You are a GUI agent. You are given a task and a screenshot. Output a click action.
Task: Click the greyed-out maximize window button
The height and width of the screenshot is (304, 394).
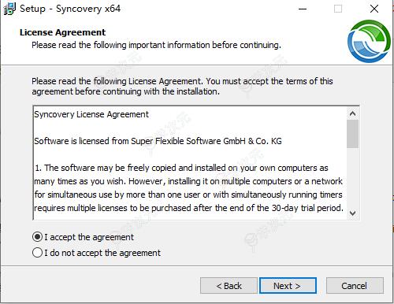coord(338,9)
